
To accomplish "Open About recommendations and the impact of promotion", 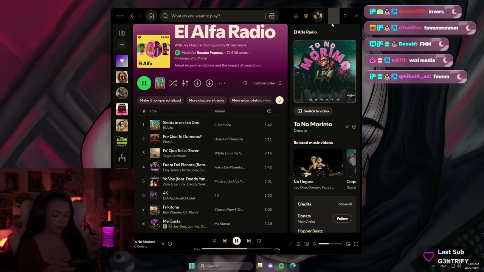I will tap(217, 65).
